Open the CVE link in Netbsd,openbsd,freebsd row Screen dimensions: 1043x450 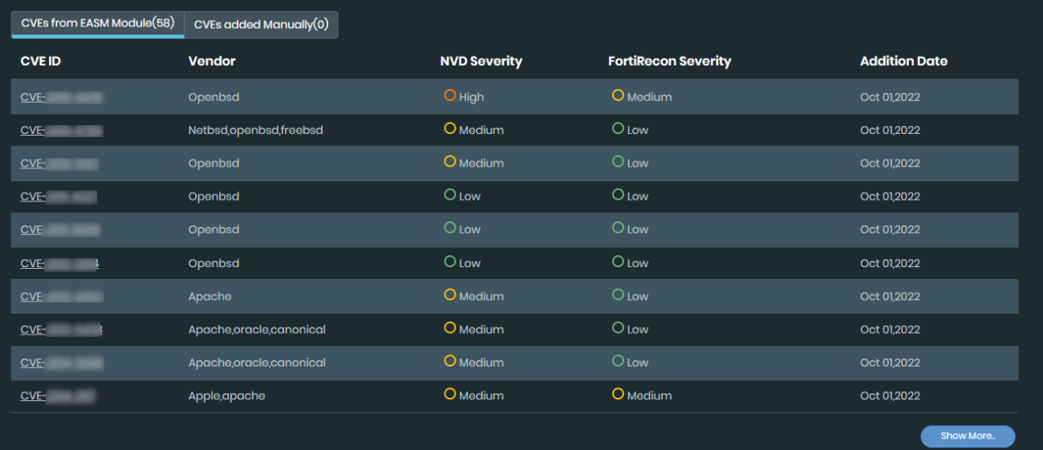tap(61, 130)
